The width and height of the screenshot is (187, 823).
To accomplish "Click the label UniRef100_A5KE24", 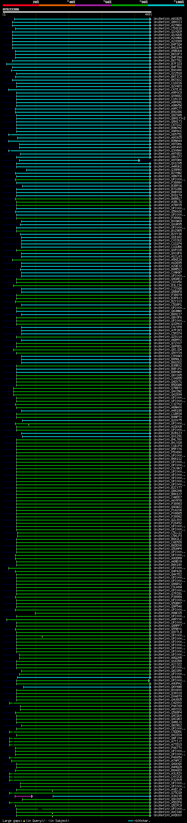I will (x=168, y=260).
